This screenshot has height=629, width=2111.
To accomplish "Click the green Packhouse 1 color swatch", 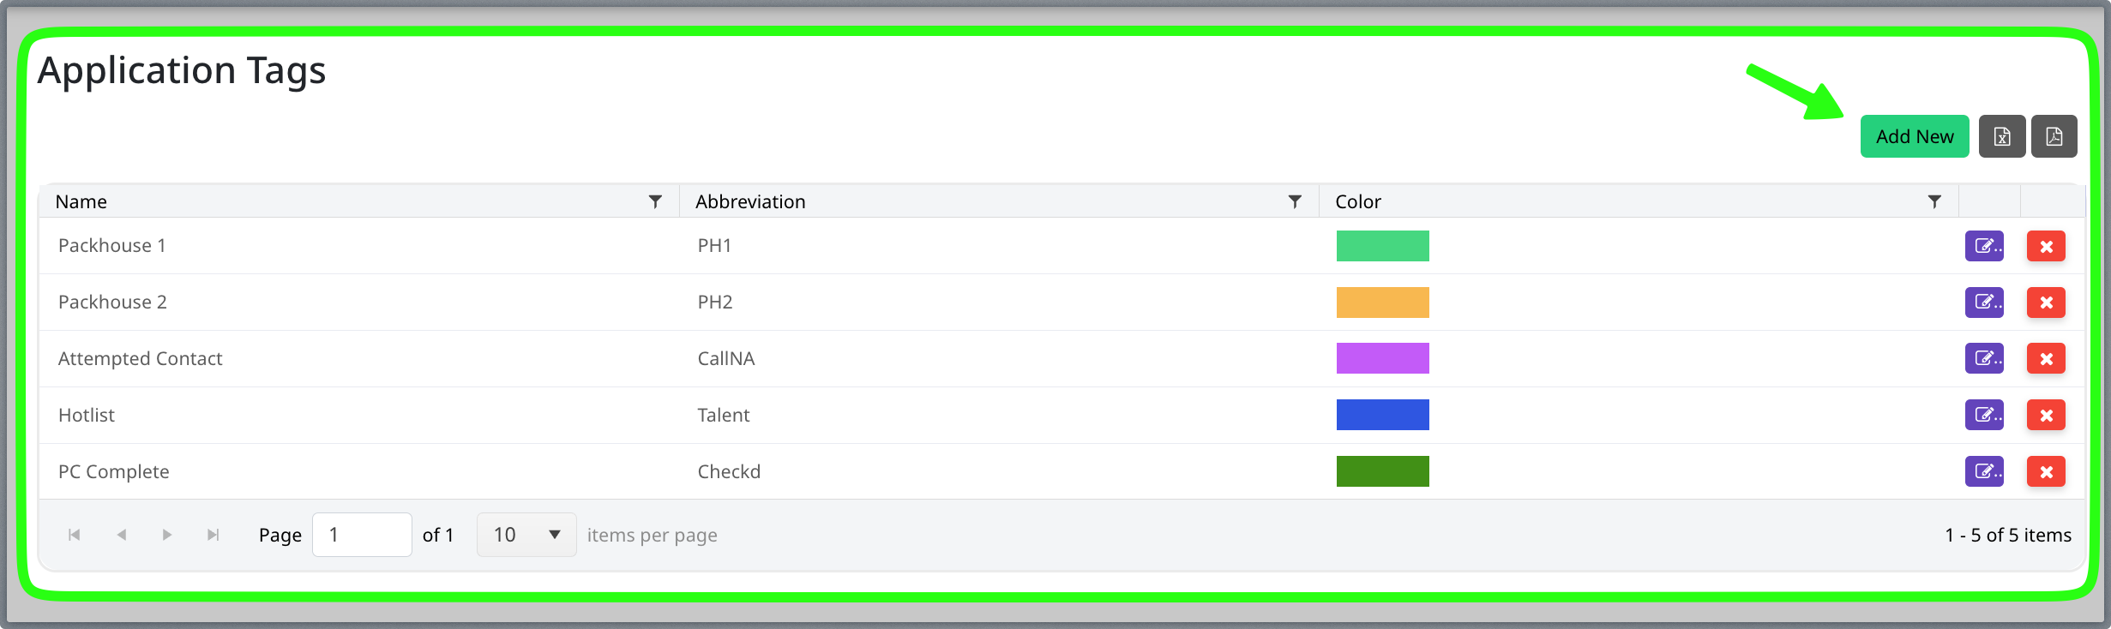I will [x=1382, y=246].
